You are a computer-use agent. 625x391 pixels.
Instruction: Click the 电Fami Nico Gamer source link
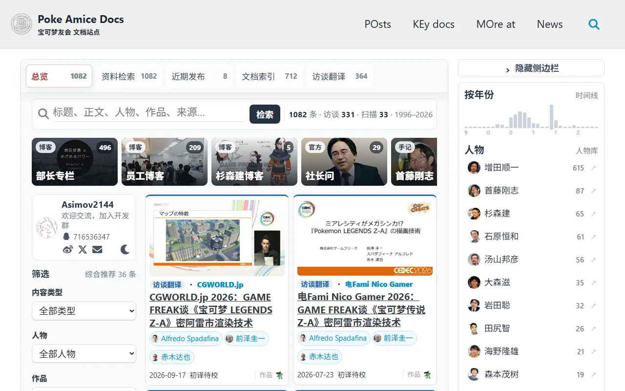pyautogui.click(x=379, y=284)
